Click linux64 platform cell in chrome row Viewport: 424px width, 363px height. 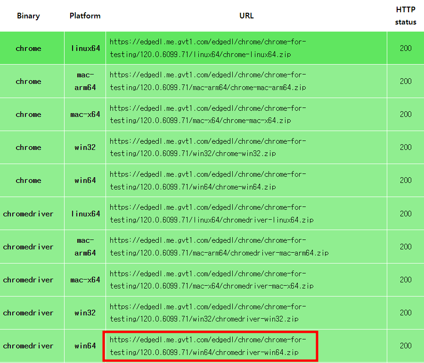(85, 48)
